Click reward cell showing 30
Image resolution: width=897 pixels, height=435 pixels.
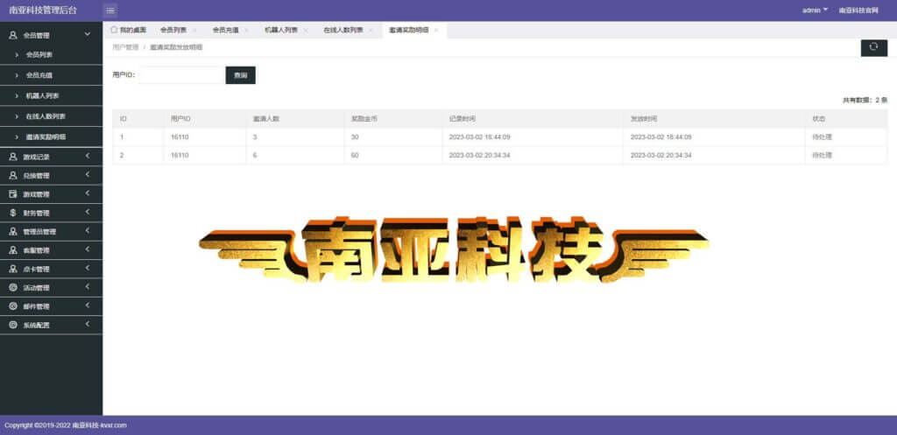point(355,137)
